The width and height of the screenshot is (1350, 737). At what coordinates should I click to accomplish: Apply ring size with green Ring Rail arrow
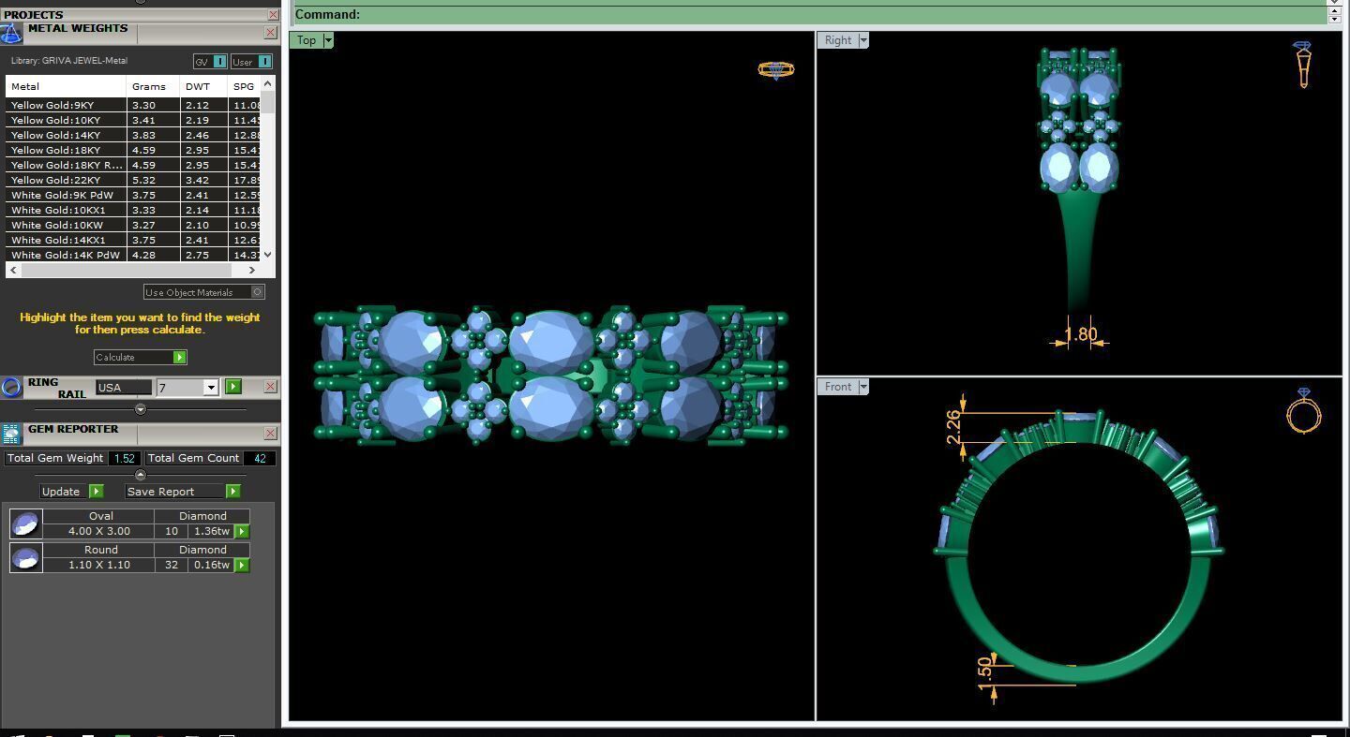click(x=232, y=387)
